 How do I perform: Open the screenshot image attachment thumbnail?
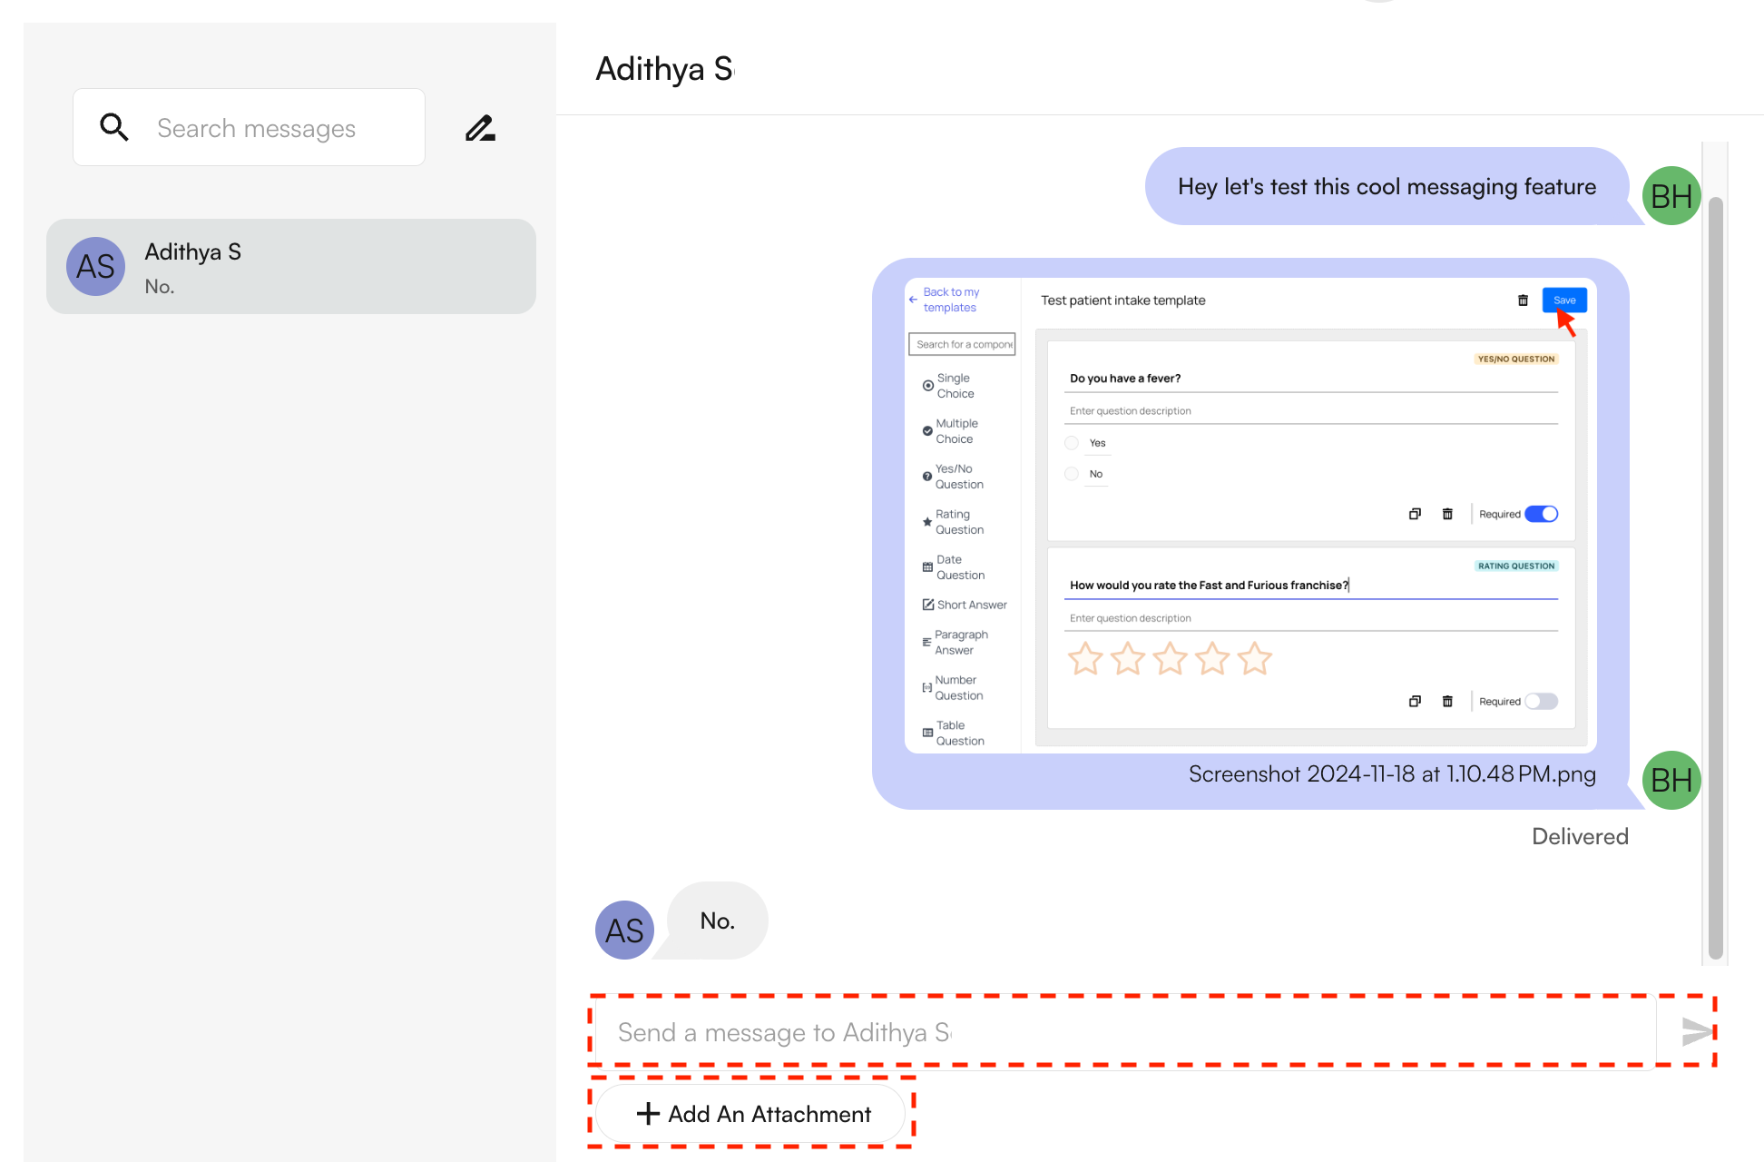[x=1250, y=515]
